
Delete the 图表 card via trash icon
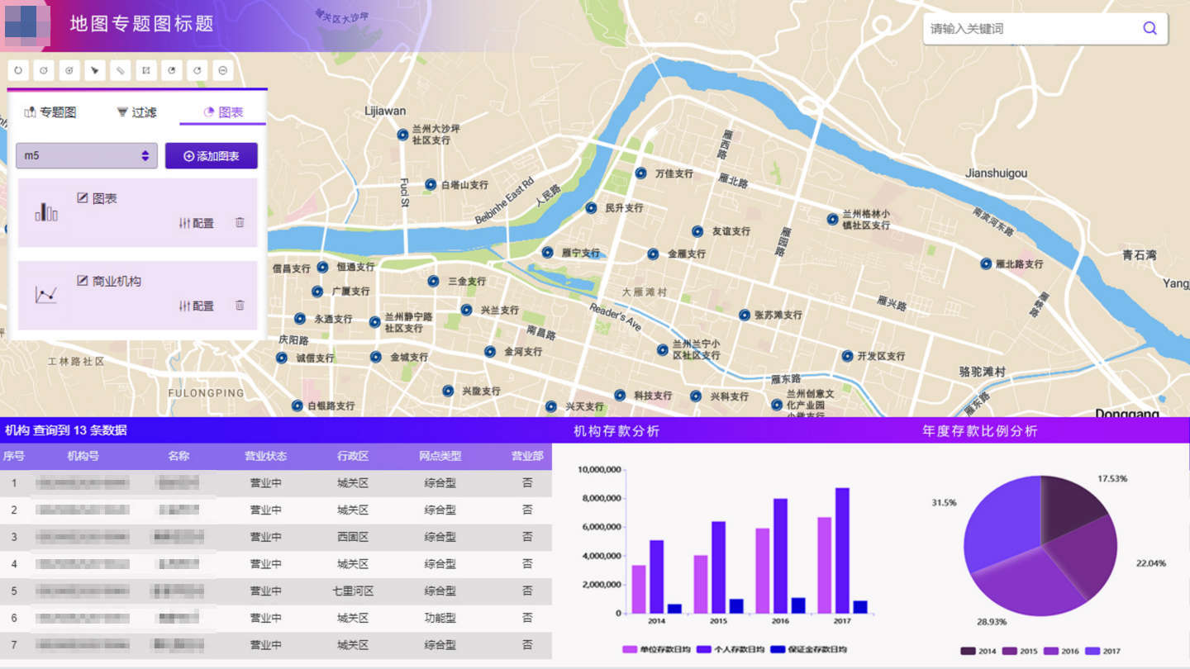pos(240,222)
